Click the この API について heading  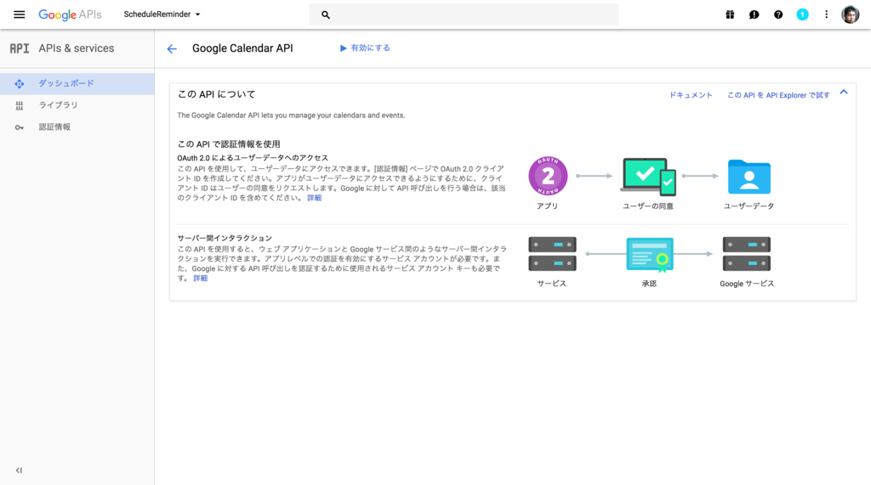point(217,94)
